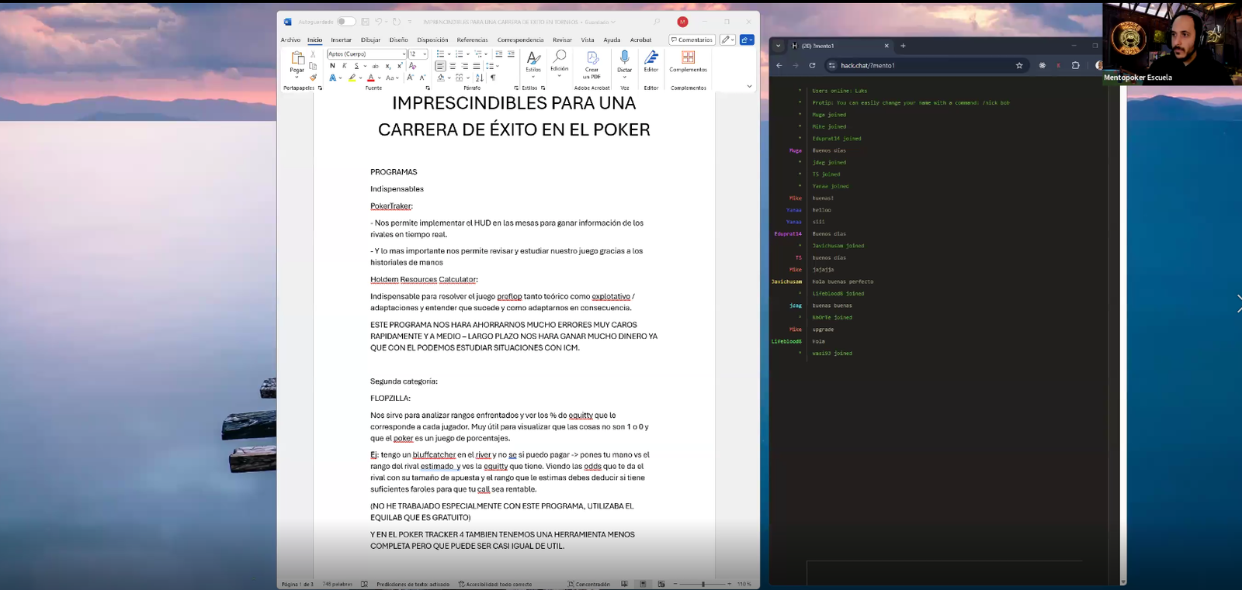1242x590 pixels.
Task: Switch to the Referencias tab
Action: (x=472, y=40)
